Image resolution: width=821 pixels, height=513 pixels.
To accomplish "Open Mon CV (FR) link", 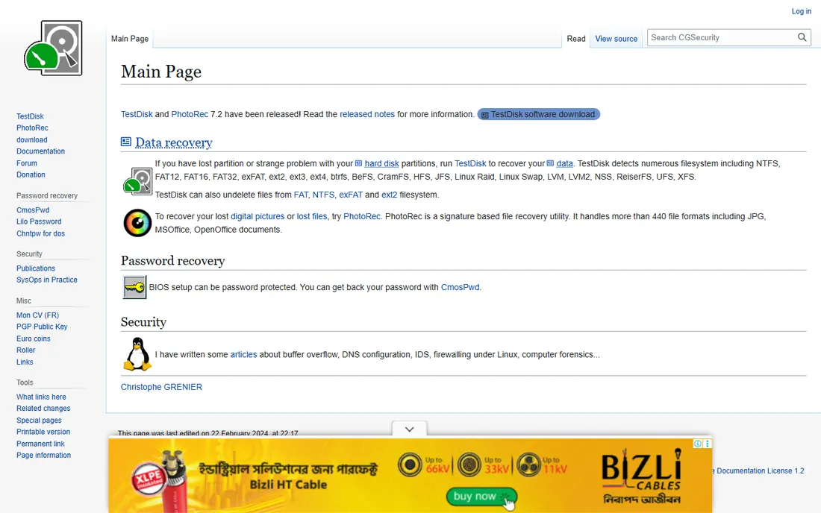I will [x=37, y=315].
